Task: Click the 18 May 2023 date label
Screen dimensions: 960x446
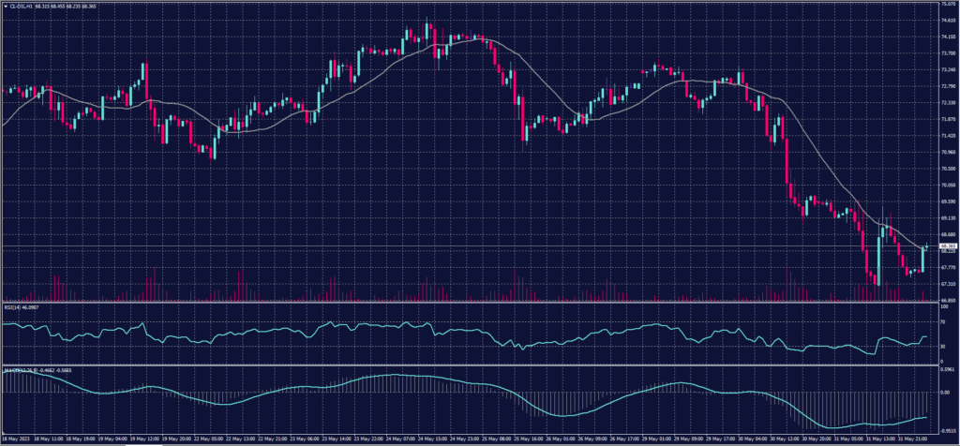Action: click(x=16, y=439)
